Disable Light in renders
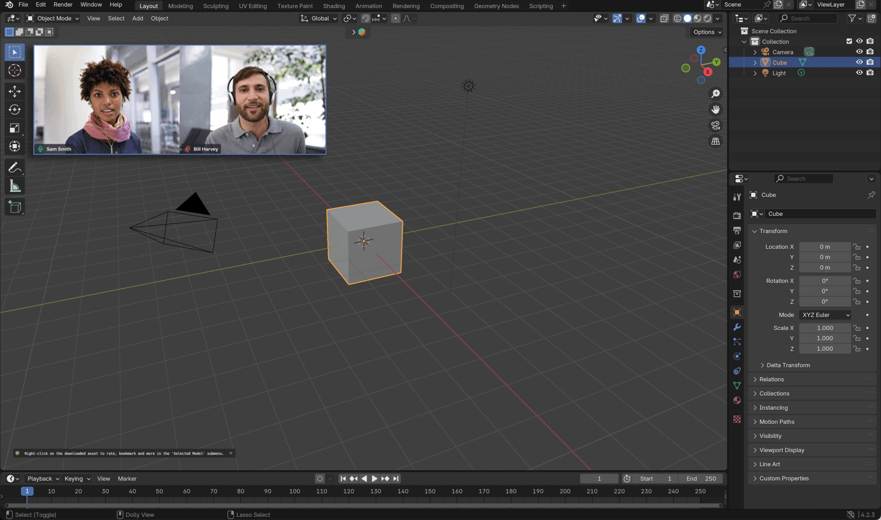This screenshot has width=881, height=520. pyautogui.click(x=870, y=73)
